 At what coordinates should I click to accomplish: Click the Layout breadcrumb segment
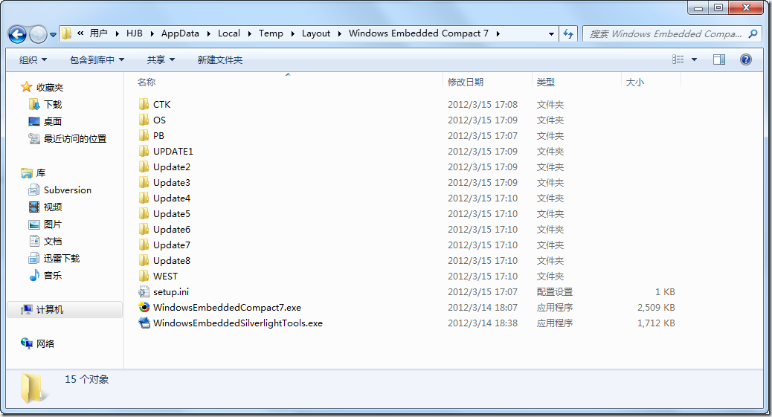tap(316, 33)
